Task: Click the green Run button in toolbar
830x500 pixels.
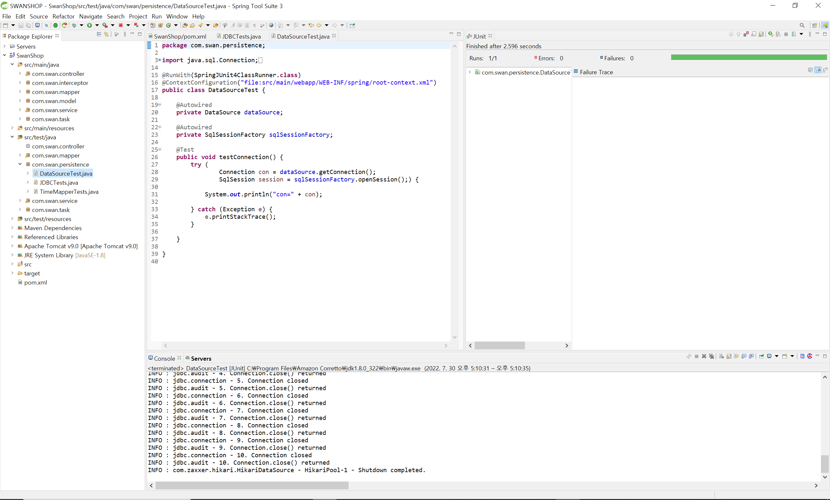Action: [89, 25]
